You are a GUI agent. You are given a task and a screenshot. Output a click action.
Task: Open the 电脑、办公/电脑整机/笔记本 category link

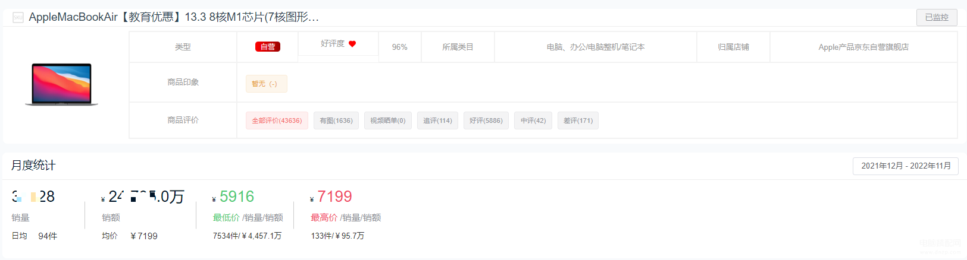[596, 47]
